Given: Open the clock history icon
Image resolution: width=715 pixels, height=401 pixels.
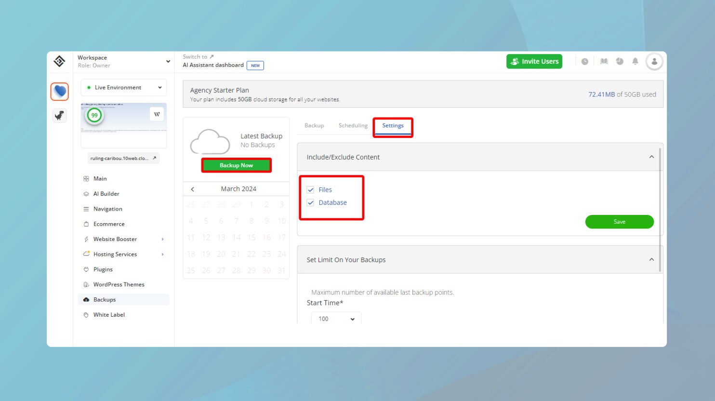Looking at the screenshot, I should point(584,62).
